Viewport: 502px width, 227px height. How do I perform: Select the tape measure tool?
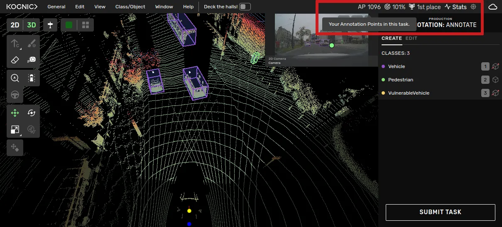[32, 60]
